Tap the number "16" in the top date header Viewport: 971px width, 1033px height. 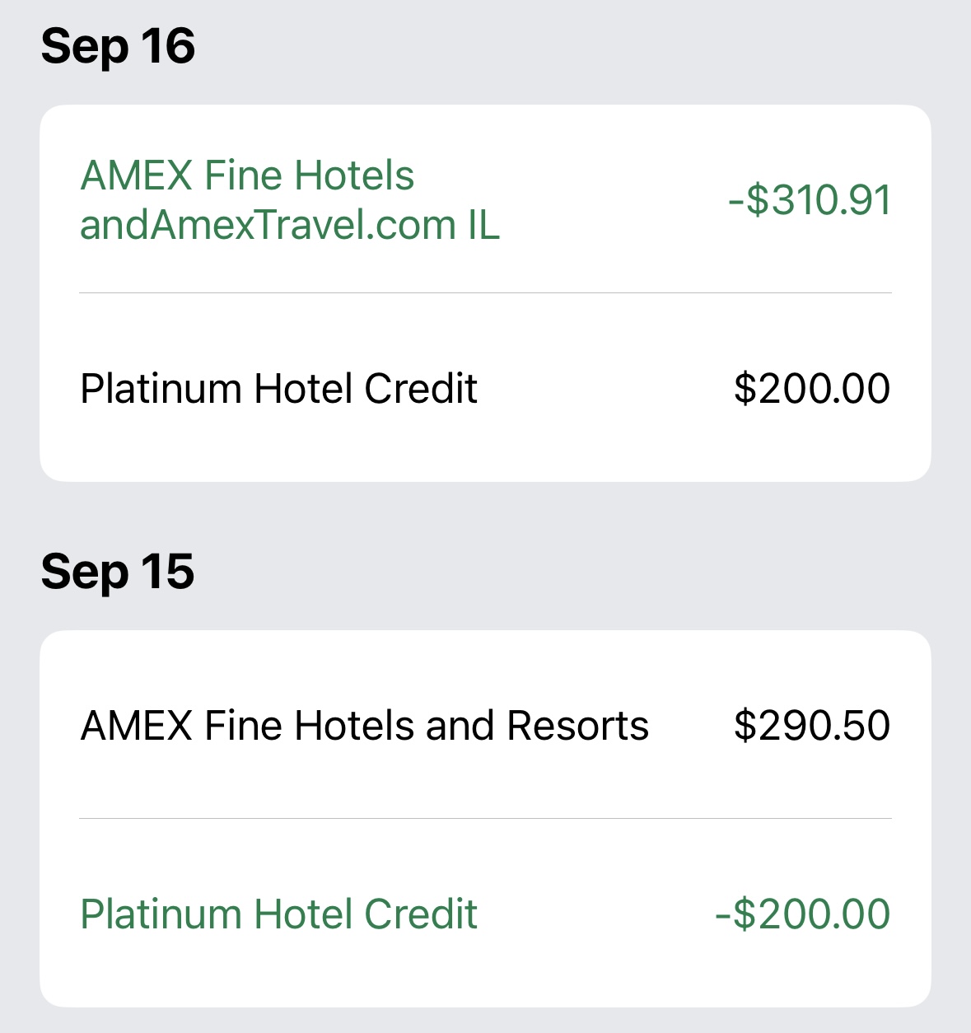coord(168,46)
